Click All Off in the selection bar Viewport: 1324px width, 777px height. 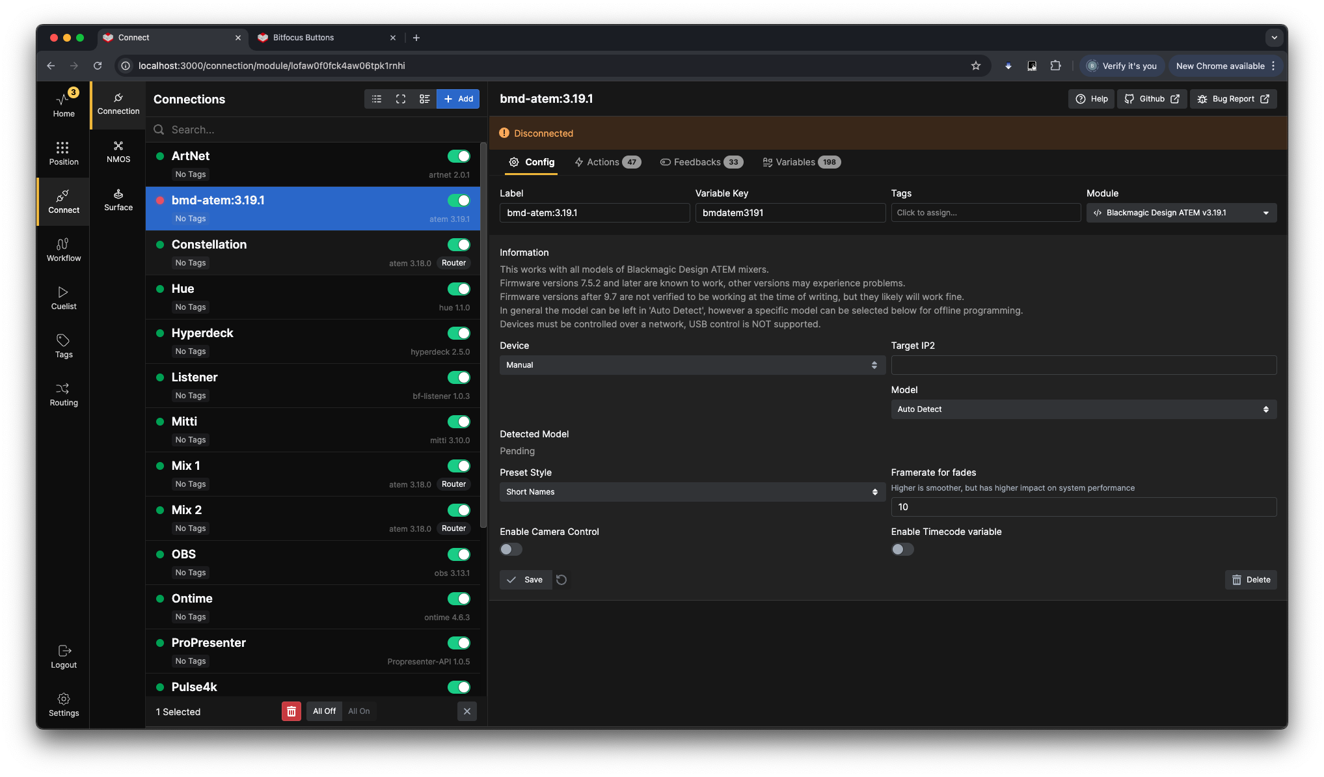pyautogui.click(x=324, y=711)
